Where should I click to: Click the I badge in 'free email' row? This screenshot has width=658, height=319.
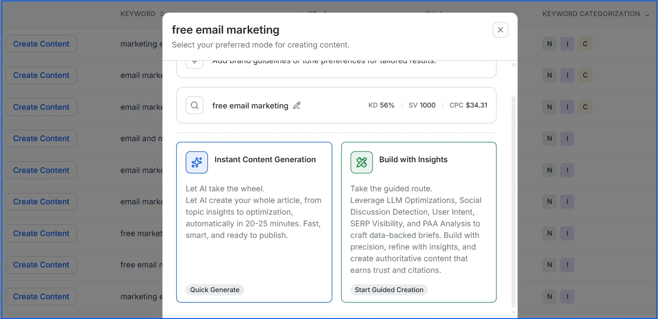567,265
